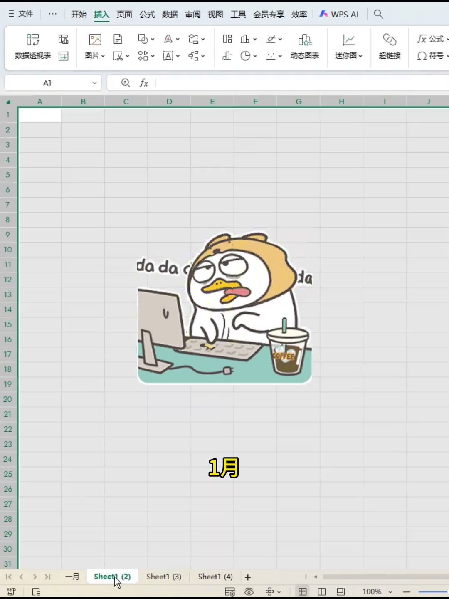Open the 视图 ribbon tab

[215, 14]
